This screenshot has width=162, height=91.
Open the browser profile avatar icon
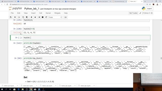pos(157,5)
